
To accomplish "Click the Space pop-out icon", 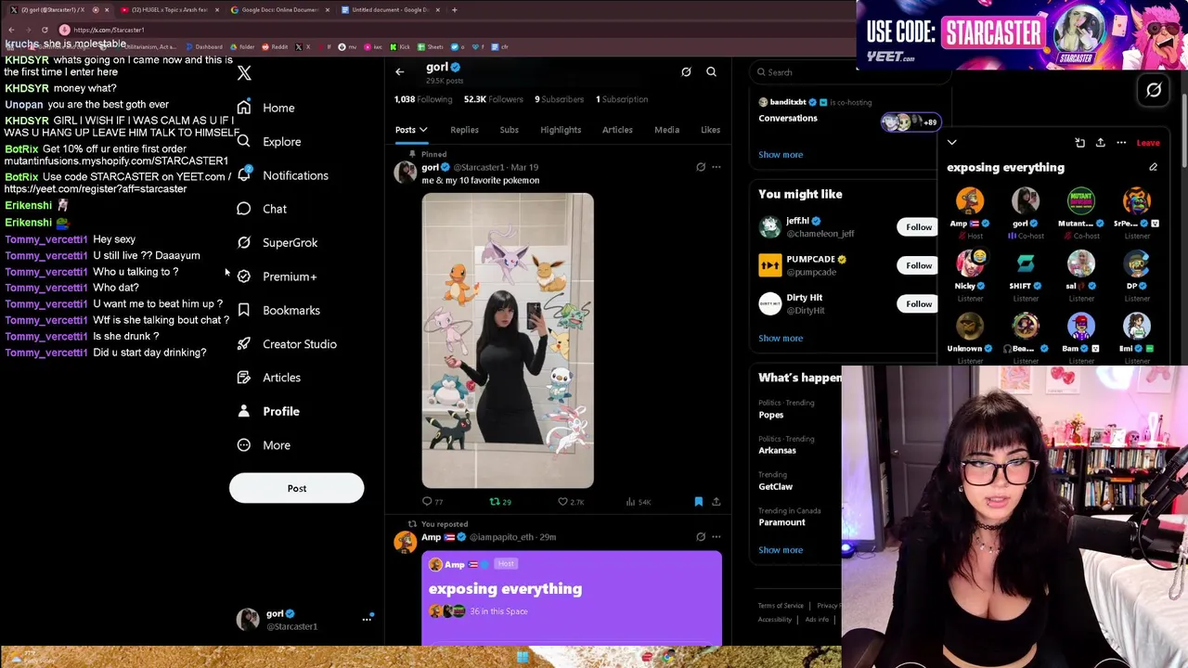I will (1079, 143).
